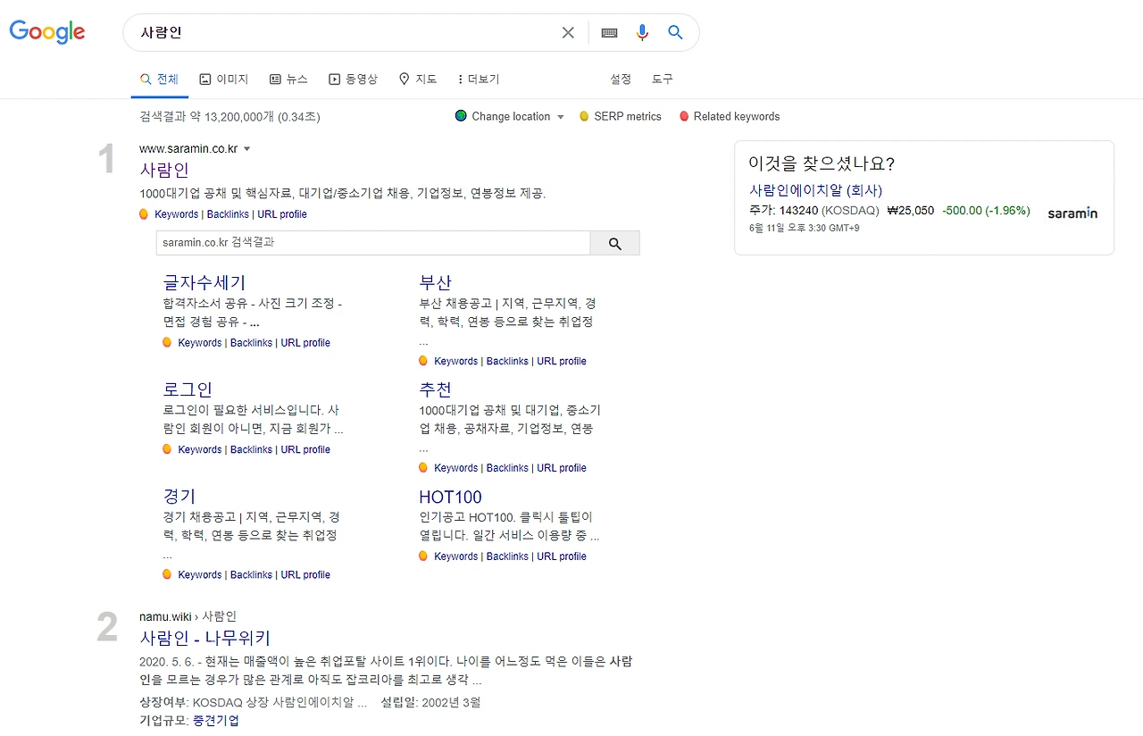Switch to the 동영상 tab
This screenshot has height=736, width=1143.
pos(353,79)
